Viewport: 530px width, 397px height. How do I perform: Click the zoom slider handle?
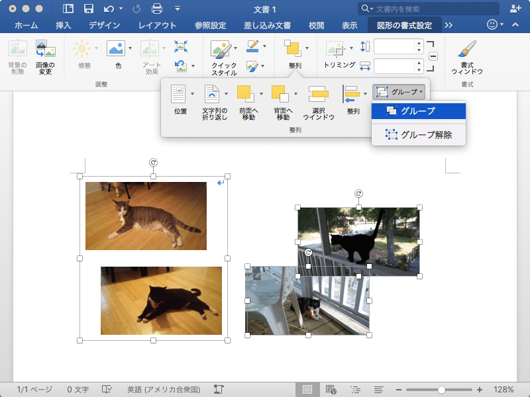tap(441, 390)
